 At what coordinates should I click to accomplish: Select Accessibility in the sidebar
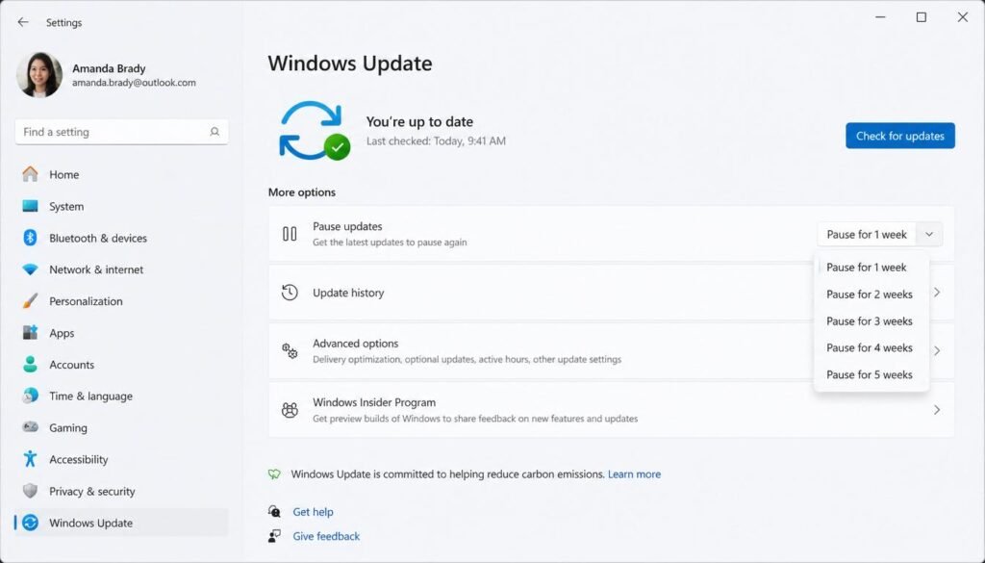(121, 459)
